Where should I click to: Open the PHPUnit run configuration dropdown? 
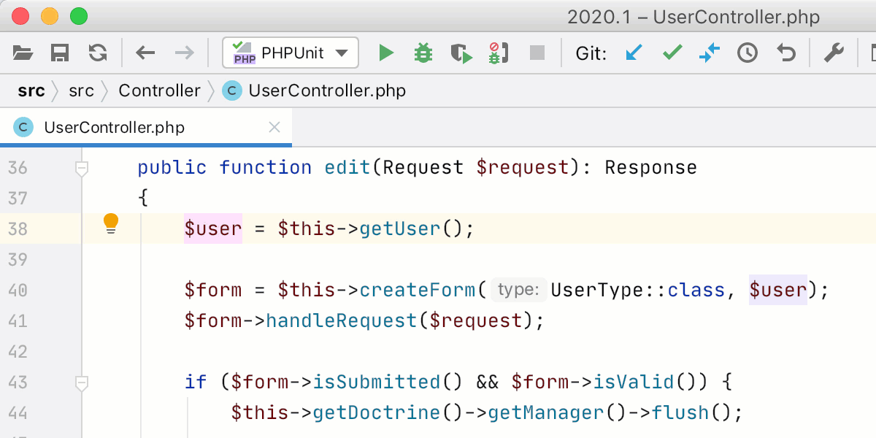[x=289, y=52]
